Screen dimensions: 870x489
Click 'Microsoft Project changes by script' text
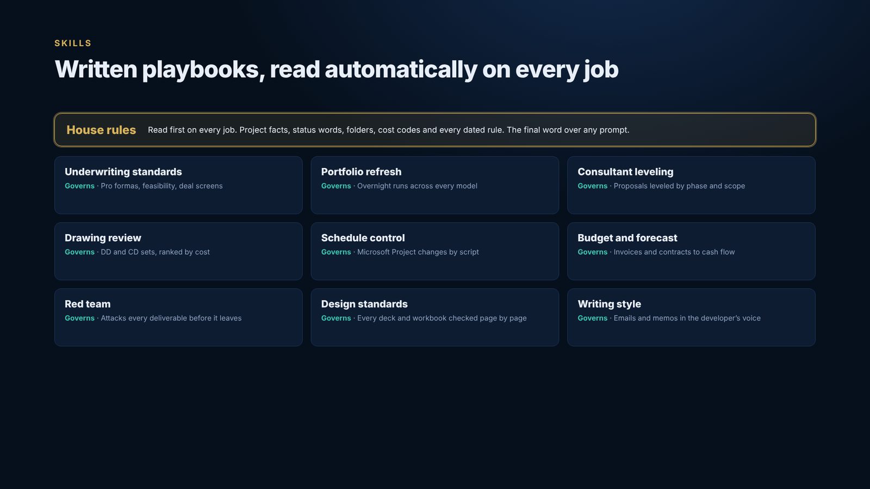418,252
